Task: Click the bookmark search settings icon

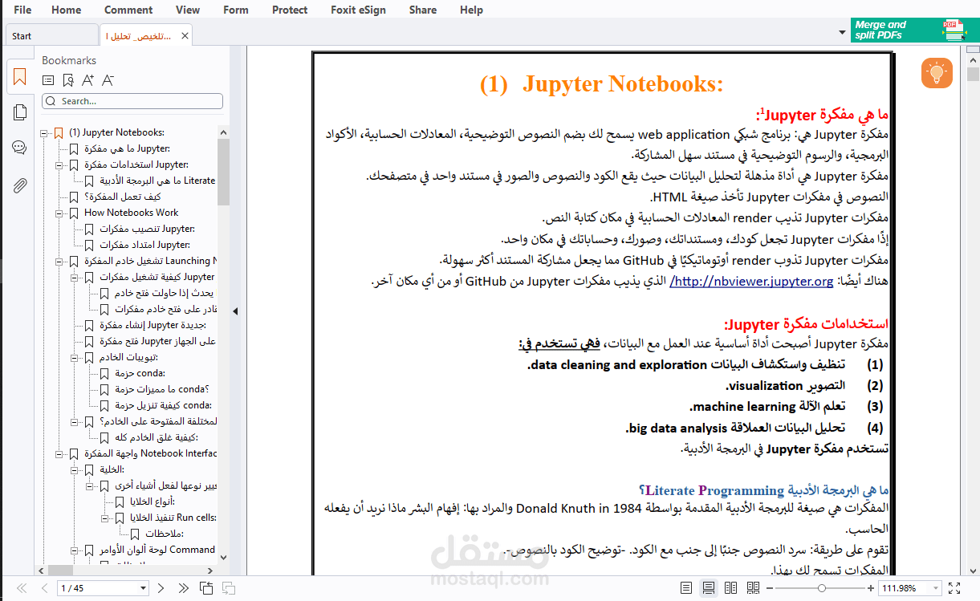Action: pos(68,79)
